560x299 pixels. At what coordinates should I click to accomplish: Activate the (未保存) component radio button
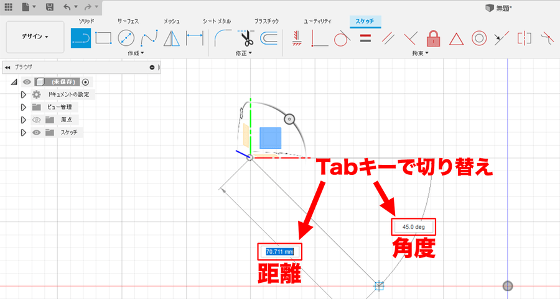85,83
